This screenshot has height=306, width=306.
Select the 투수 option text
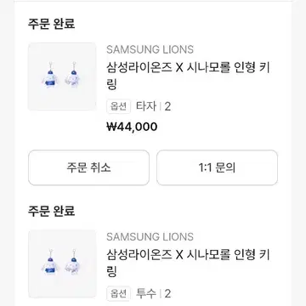tap(146, 293)
